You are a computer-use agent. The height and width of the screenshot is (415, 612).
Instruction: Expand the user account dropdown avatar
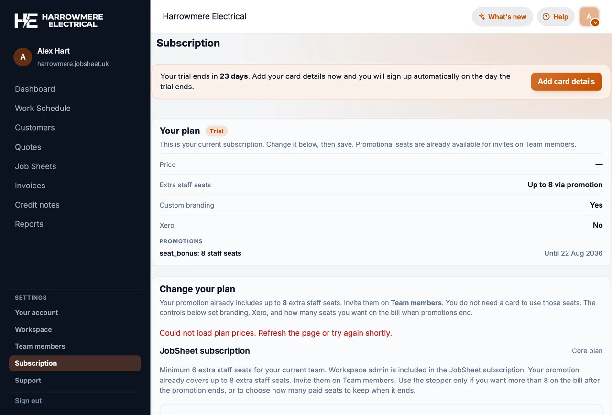pos(589,17)
